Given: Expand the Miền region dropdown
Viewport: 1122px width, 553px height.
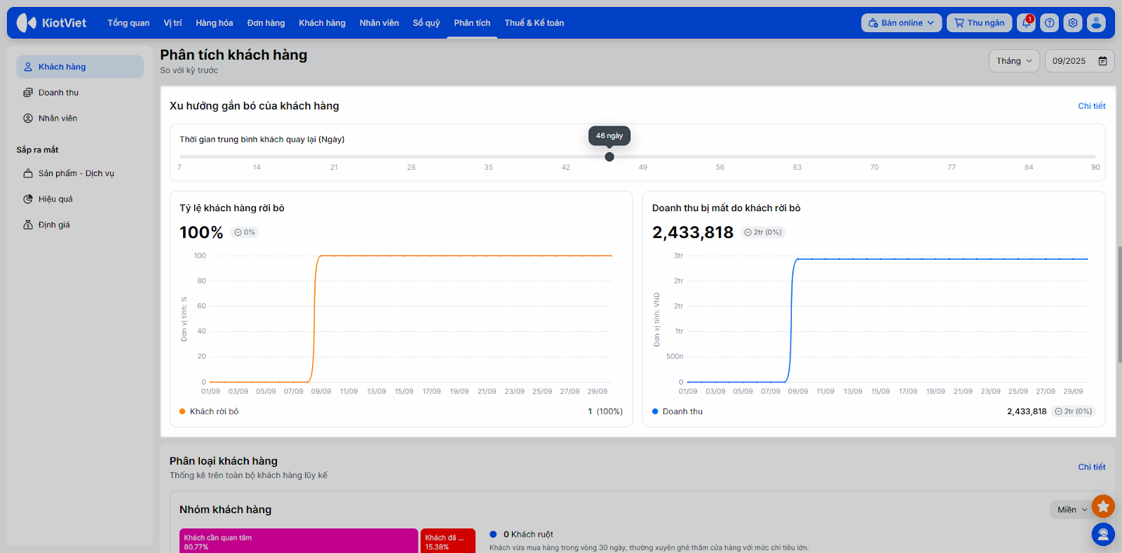Looking at the screenshot, I should click(1072, 510).
